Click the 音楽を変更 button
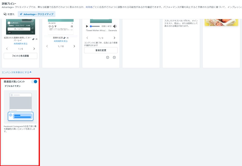Viewport: 242px width, 166px height. [101, 50]
